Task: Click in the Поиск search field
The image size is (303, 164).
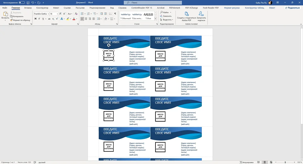Action: pos(151,2)
